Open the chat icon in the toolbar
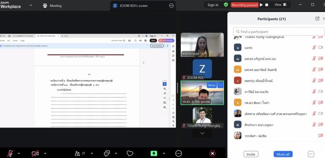Image resolution: width=325 pixels, height=158 pixels. click(107, 153)
